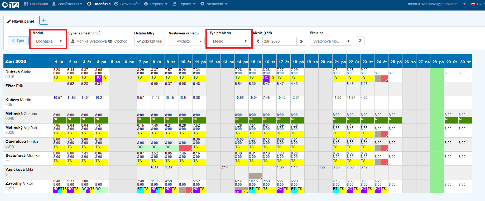Toggle the Zobrazit vše filter
This screenshot has width=485, height=201.
click(150, 41)
